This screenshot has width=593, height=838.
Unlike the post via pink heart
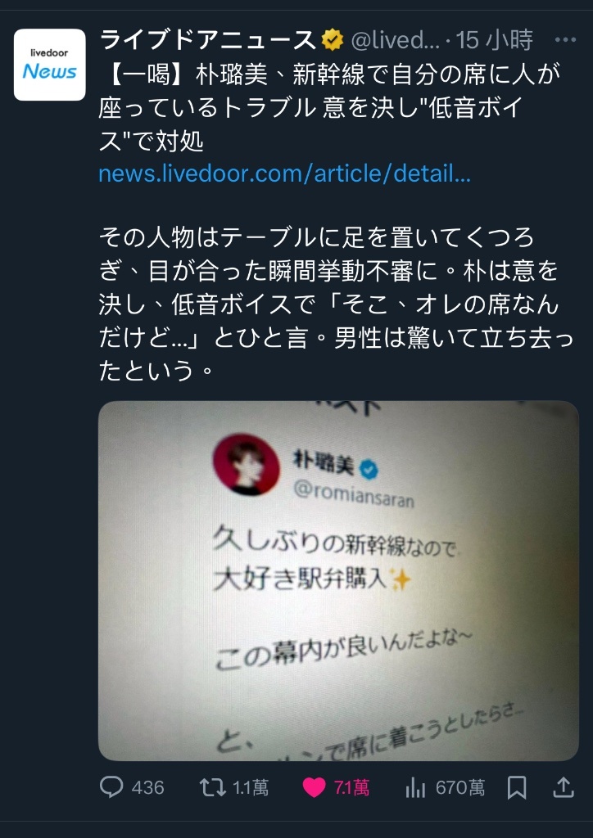[x=314, y=788]
